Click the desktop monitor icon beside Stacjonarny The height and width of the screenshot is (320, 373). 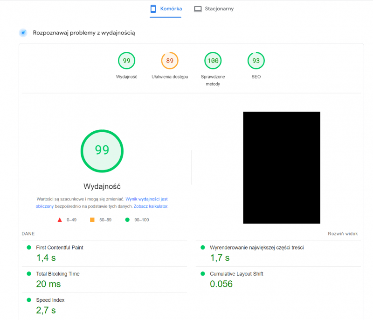click(x=198, y=9)
